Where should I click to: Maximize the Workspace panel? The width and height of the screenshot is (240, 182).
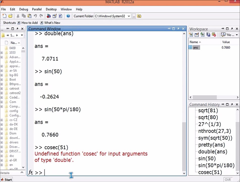227,29
